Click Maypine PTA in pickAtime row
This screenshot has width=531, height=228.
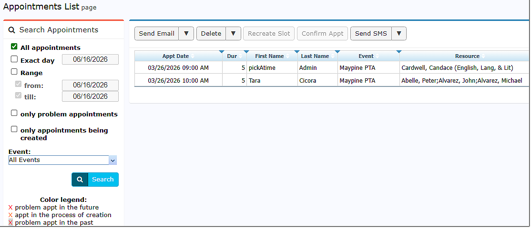click(x=368, y=68)
